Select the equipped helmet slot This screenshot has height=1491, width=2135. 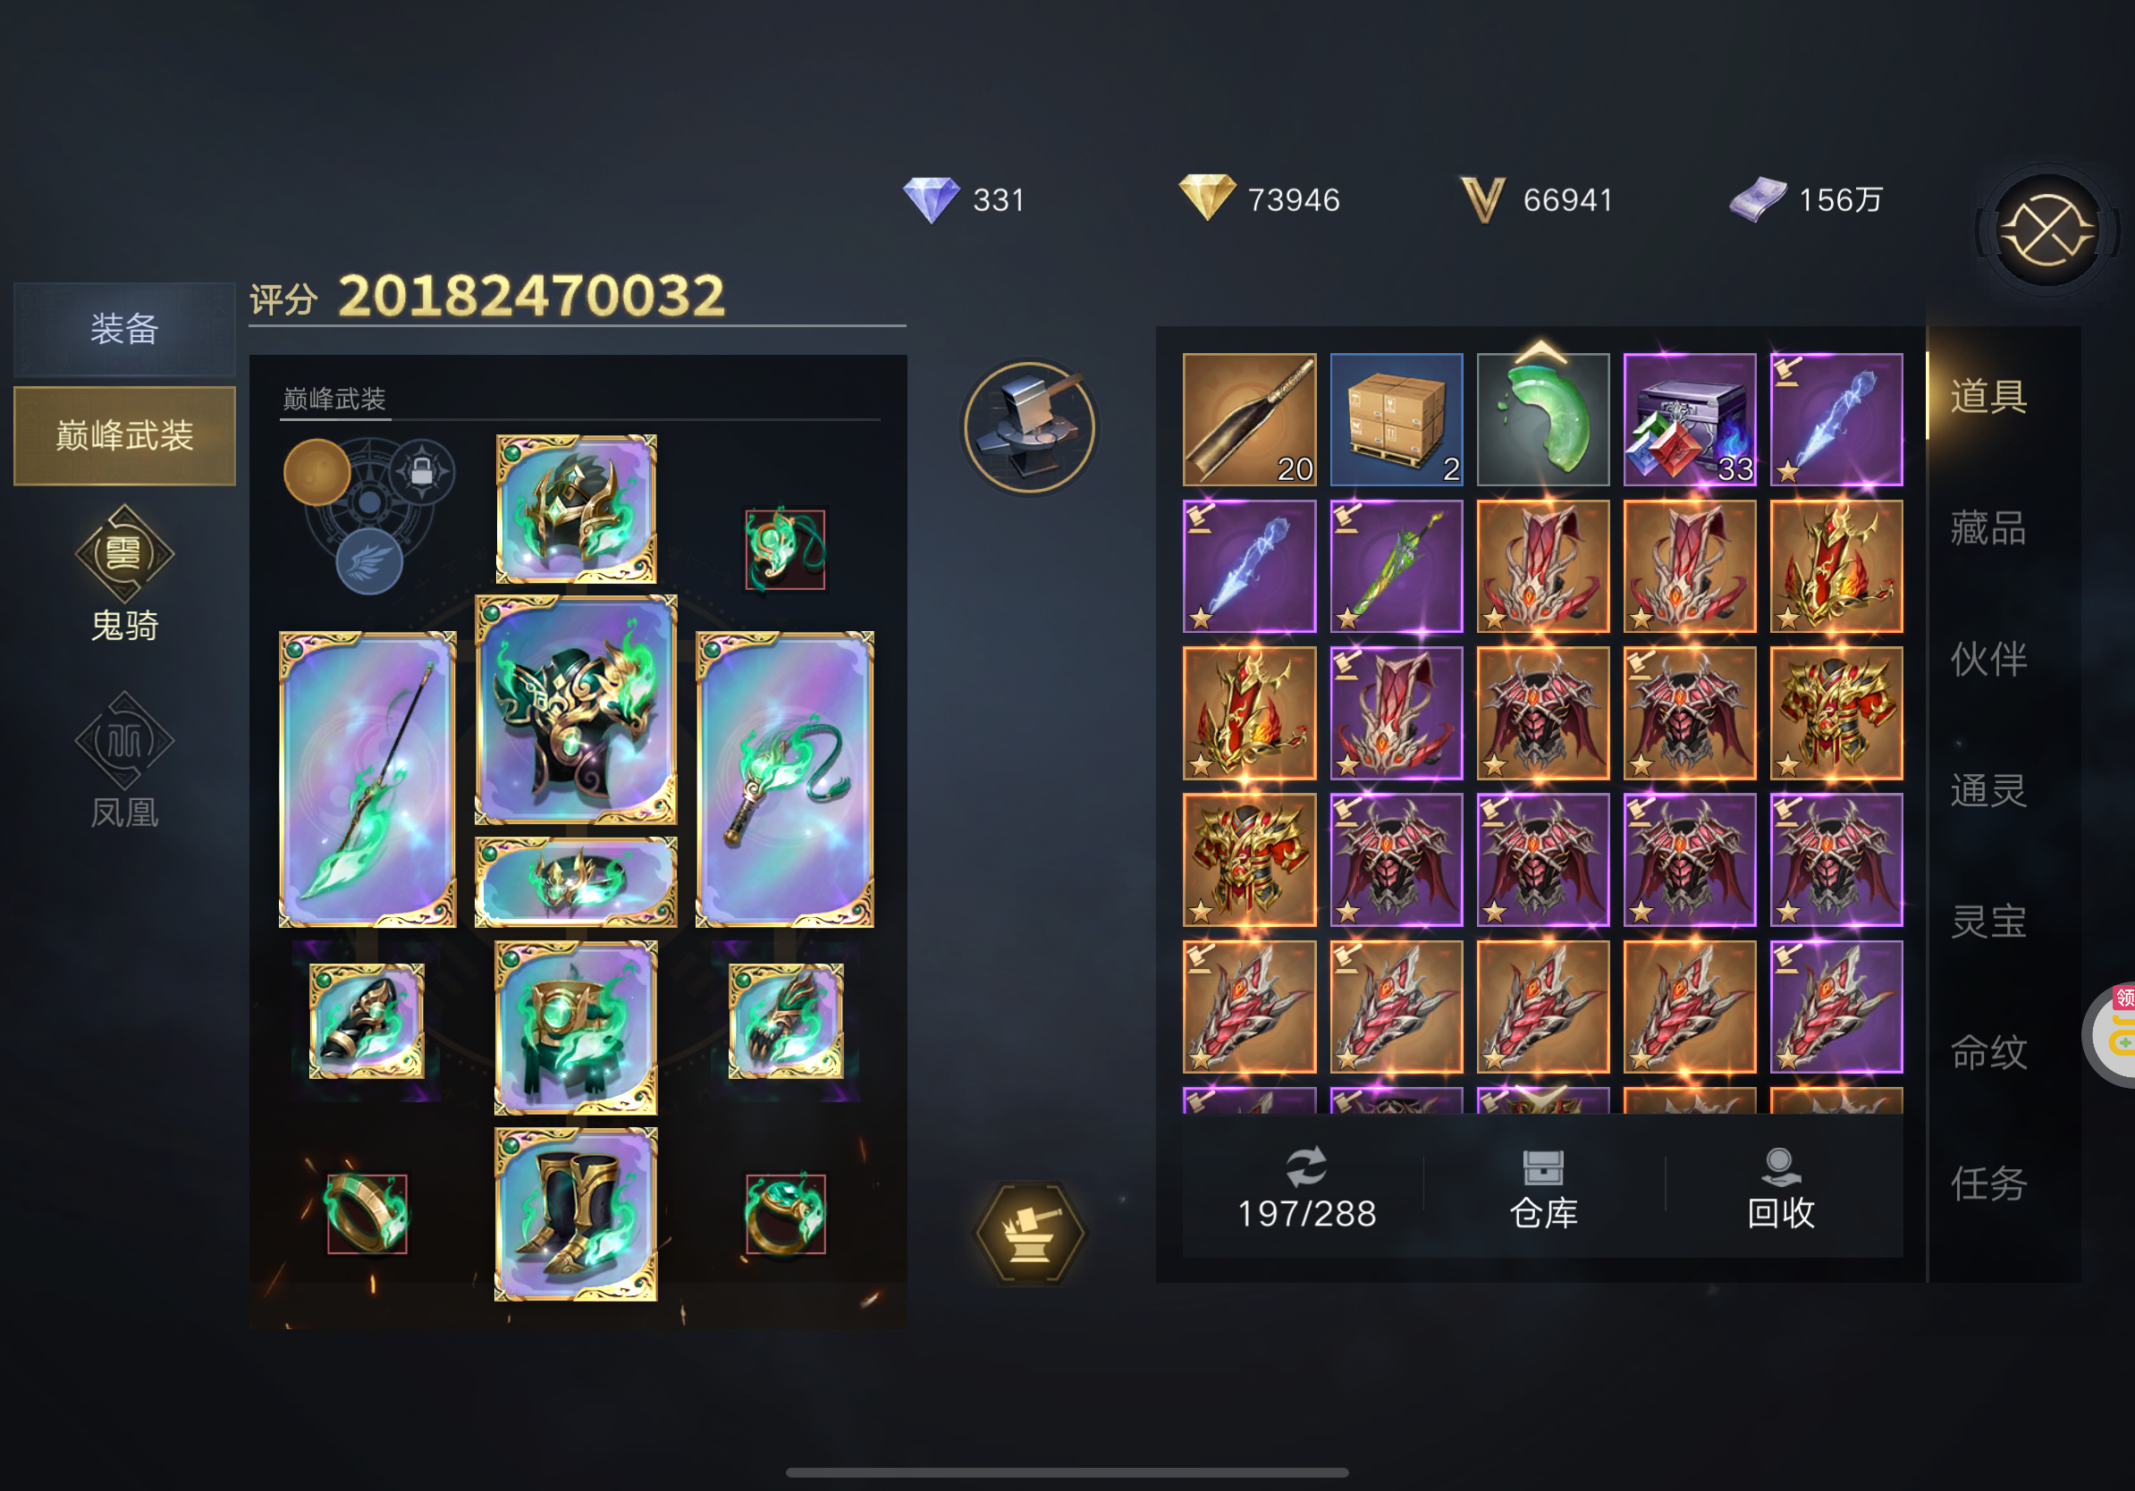pyautogui.click(x=577, y=510)
